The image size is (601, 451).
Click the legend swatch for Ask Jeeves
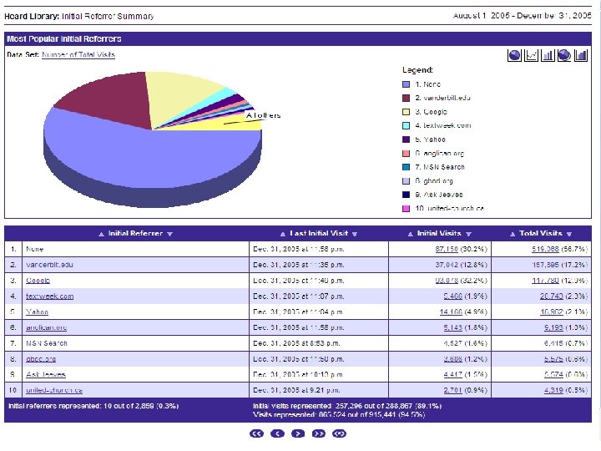406,195
